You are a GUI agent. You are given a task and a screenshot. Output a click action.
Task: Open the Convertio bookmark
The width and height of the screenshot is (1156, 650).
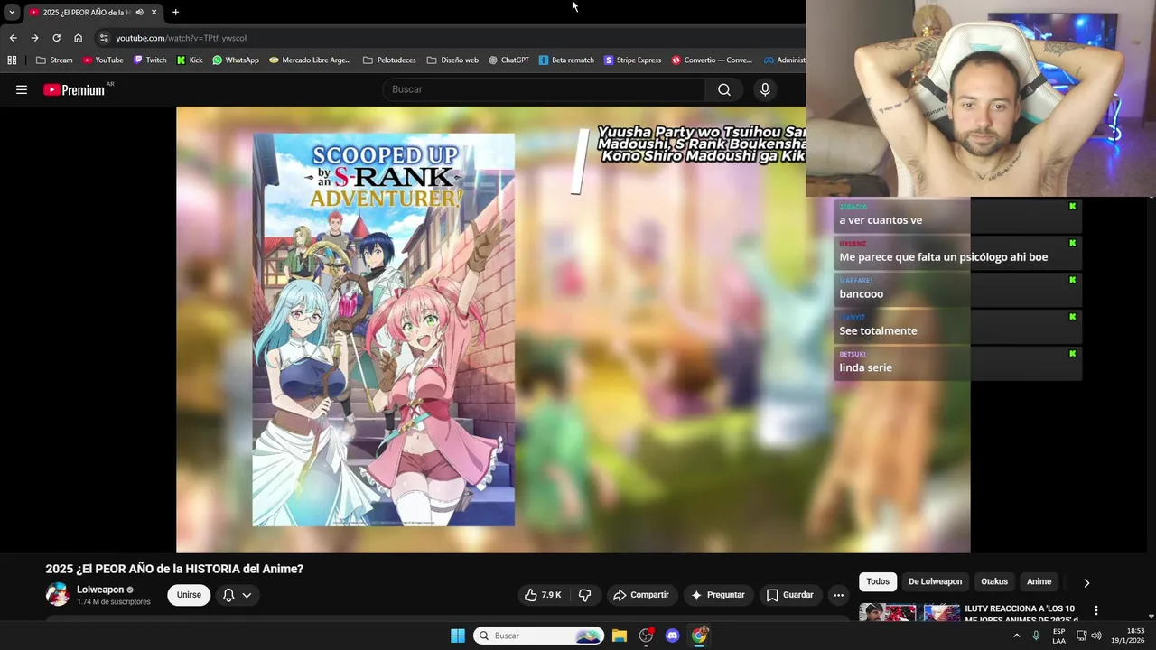[712, 60]
